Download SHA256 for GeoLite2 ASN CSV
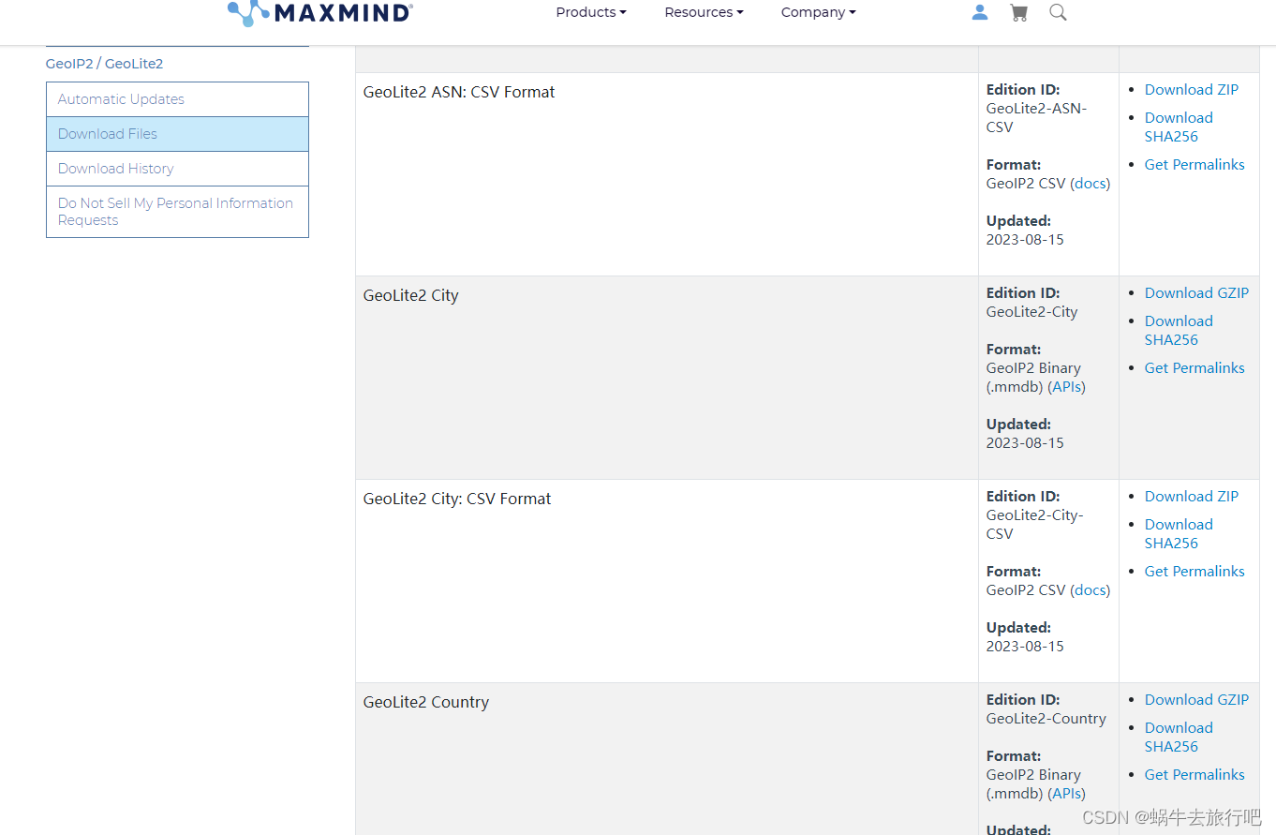 [1179, 127]
